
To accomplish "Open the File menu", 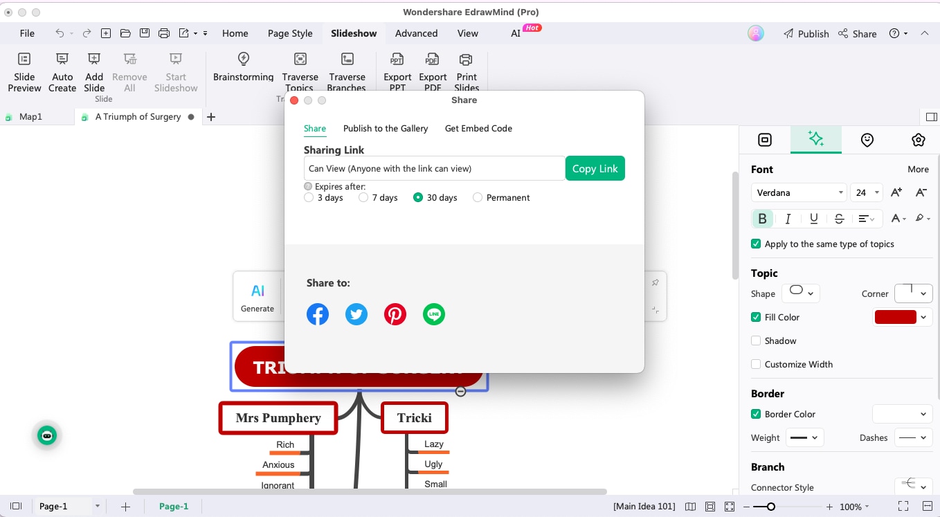I will pyautogui.click(x=27, y=33).
